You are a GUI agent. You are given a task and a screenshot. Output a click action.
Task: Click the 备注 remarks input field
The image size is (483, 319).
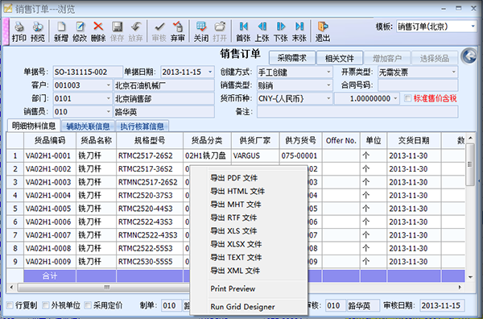tap(357, 112)
